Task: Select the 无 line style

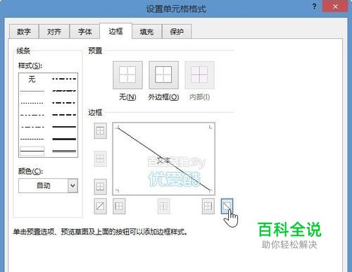Action: pyautogui.click(x=32, y=79)
